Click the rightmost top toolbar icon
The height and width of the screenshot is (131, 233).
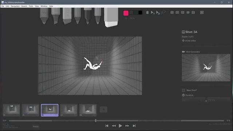(202, 12)
